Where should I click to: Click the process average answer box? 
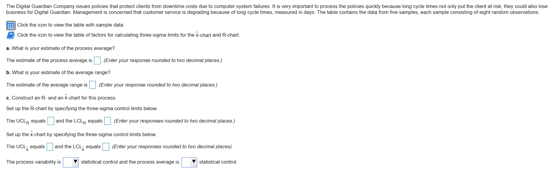coord(97,60)
